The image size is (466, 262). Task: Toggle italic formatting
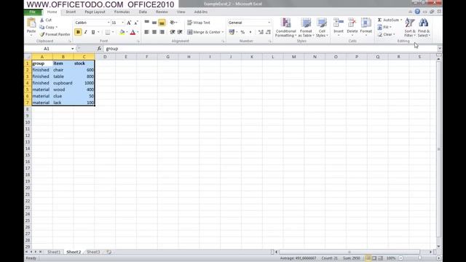tap(86, 32)
